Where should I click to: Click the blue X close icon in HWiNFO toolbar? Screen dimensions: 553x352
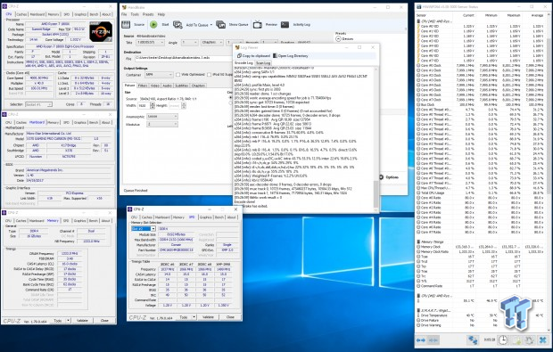pos(543,340)
